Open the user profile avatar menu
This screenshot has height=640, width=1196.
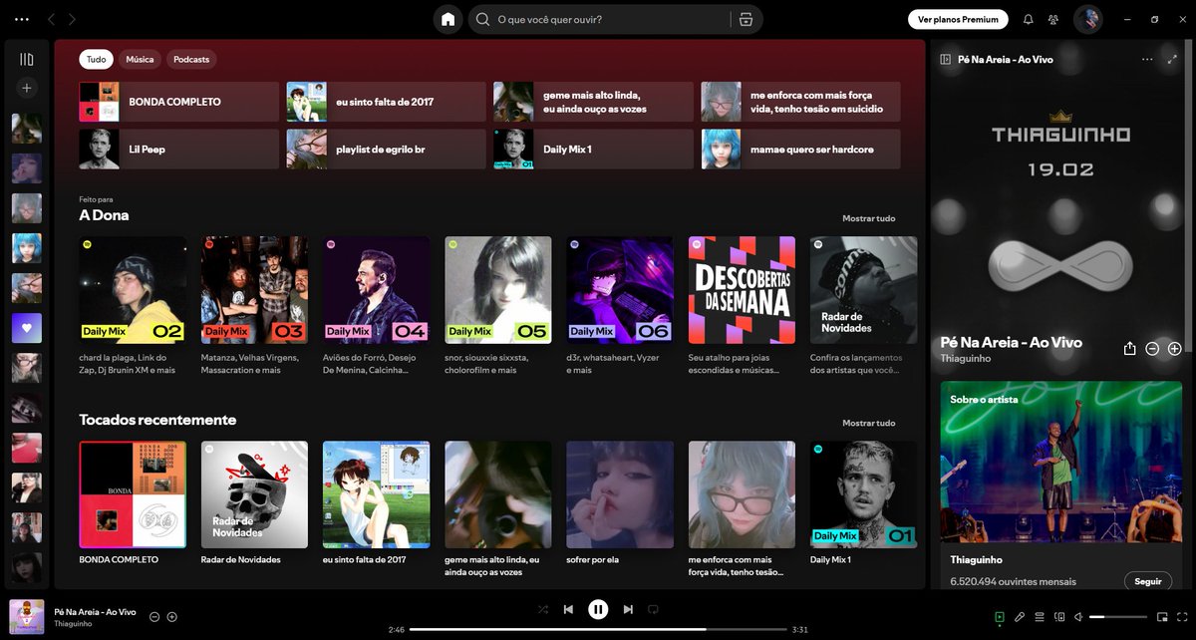(1087, 19)
